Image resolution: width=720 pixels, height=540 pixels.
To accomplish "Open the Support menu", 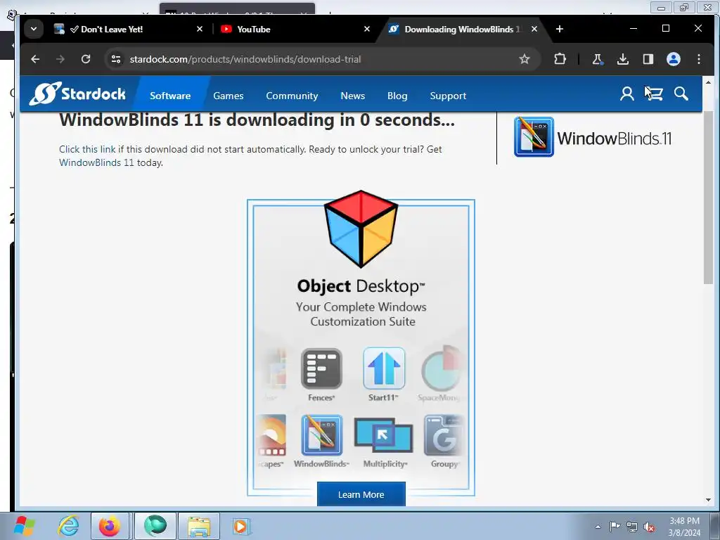I will click(448, 96).
